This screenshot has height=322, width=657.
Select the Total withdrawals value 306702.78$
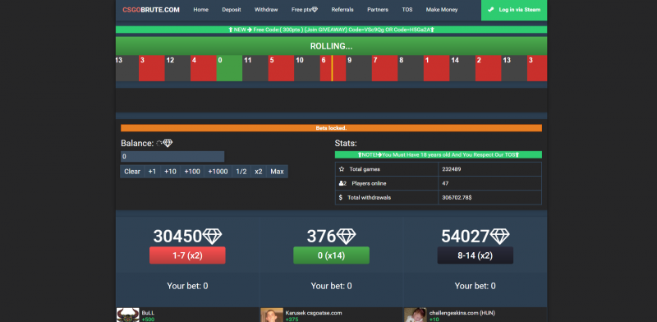point(457,197)
